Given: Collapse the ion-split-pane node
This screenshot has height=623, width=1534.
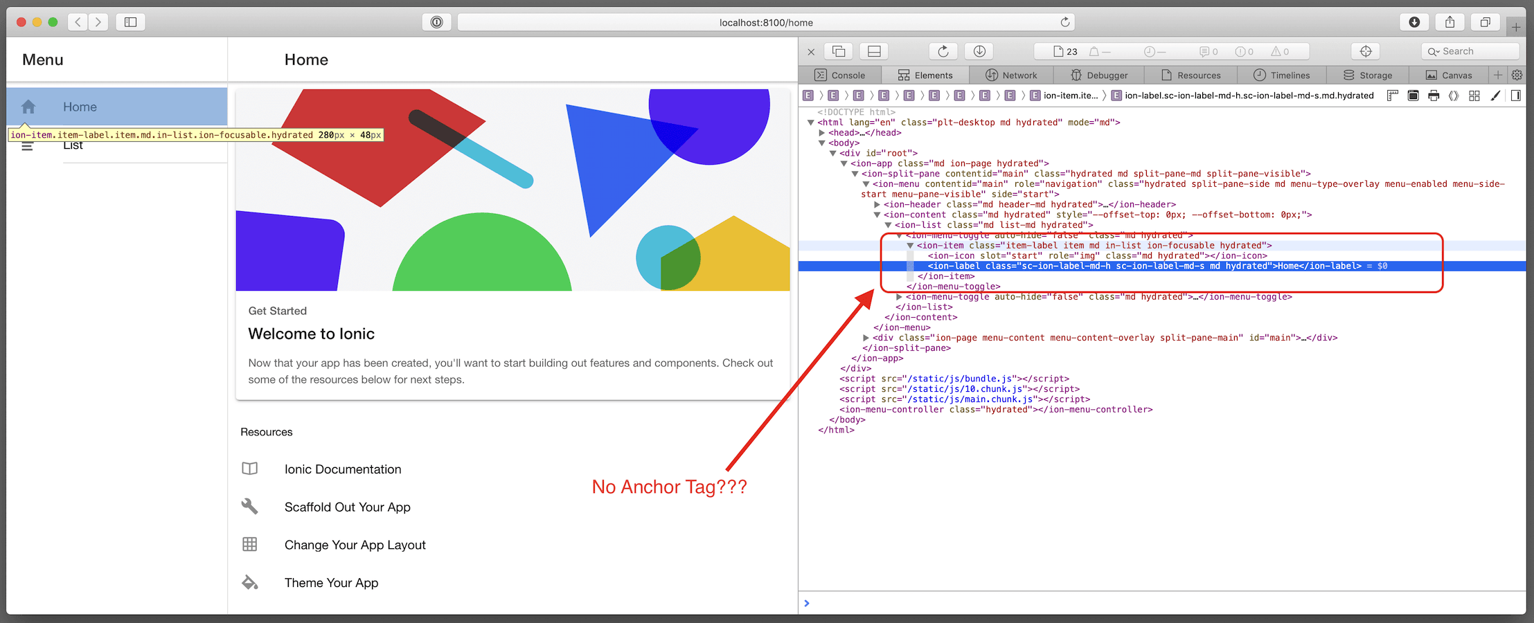Looking at the screenshot, I should 855,174.
